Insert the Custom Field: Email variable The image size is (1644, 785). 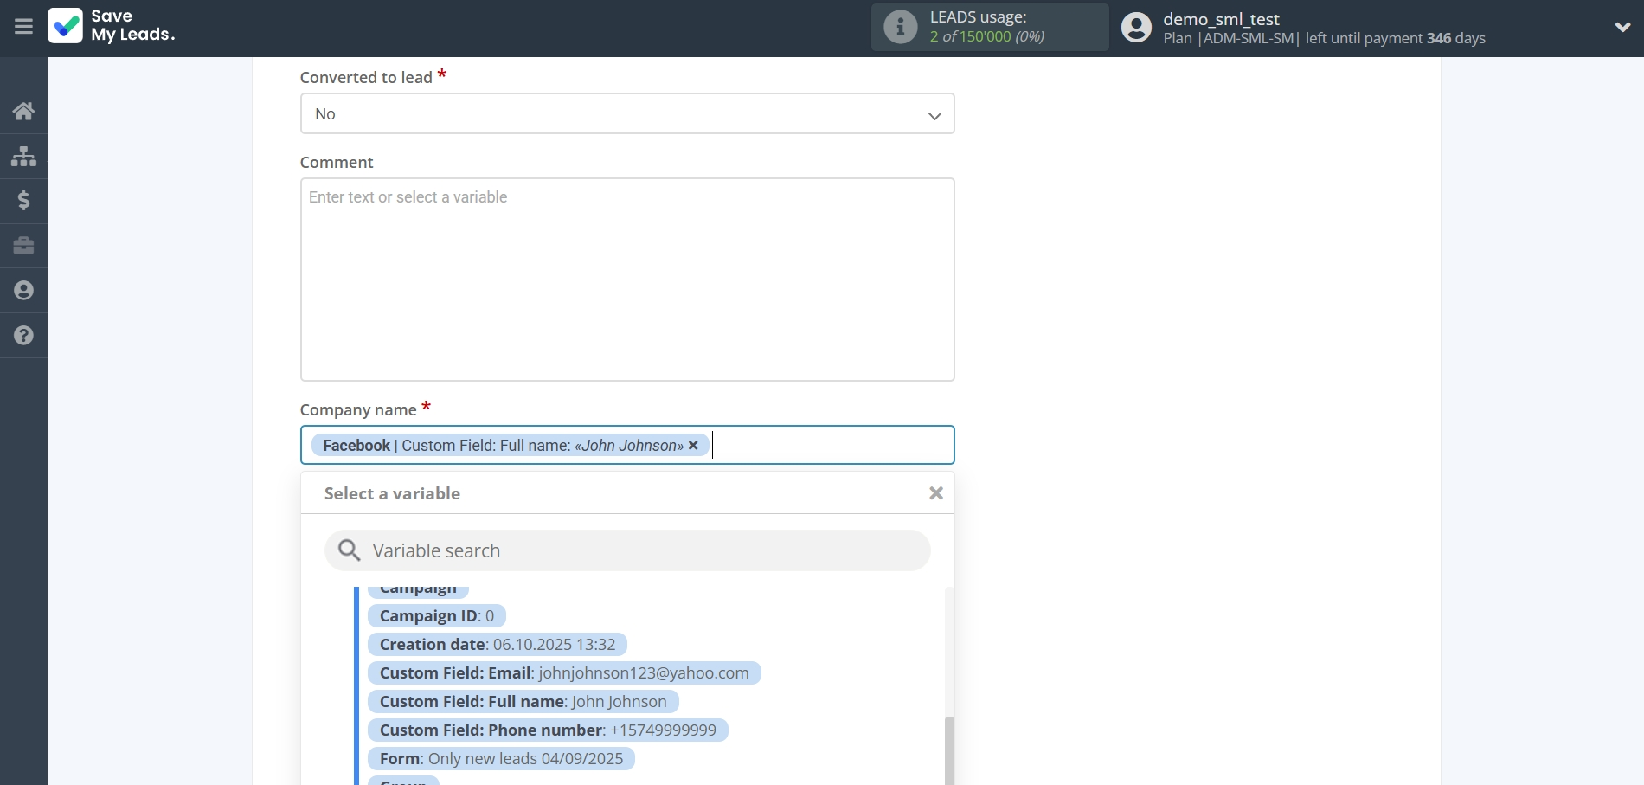coord(563,673)
